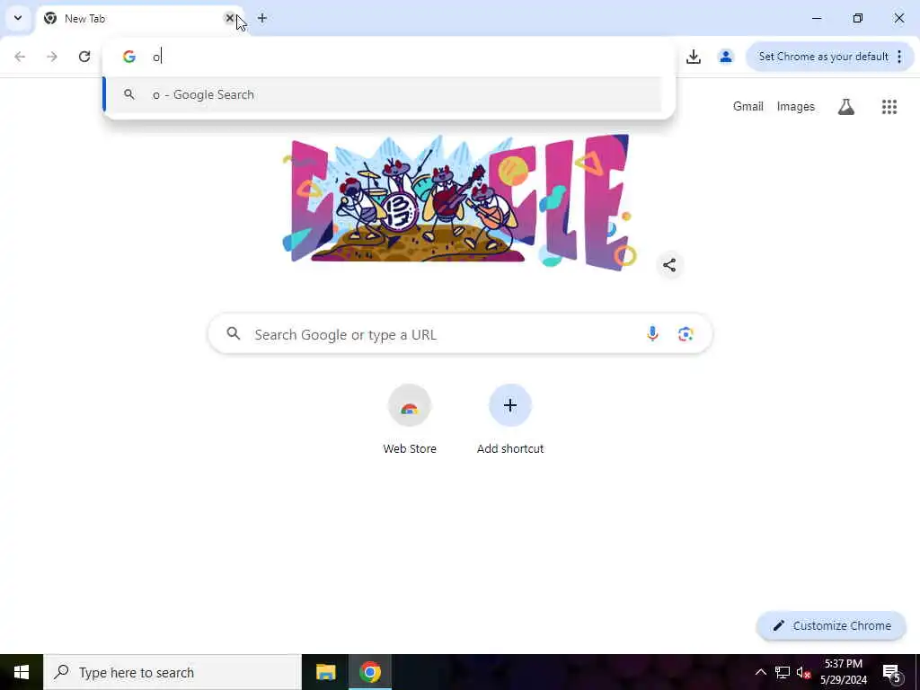The height and width of the screenshot is (690, 920).
Task: Open the notification center icon
Action: [892, 672]
